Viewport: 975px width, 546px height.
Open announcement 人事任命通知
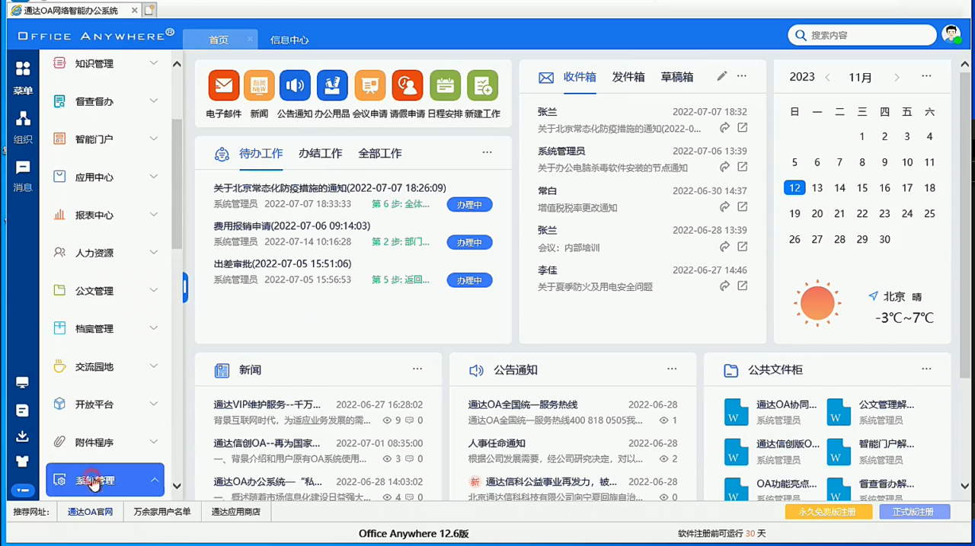coord(497,443)
